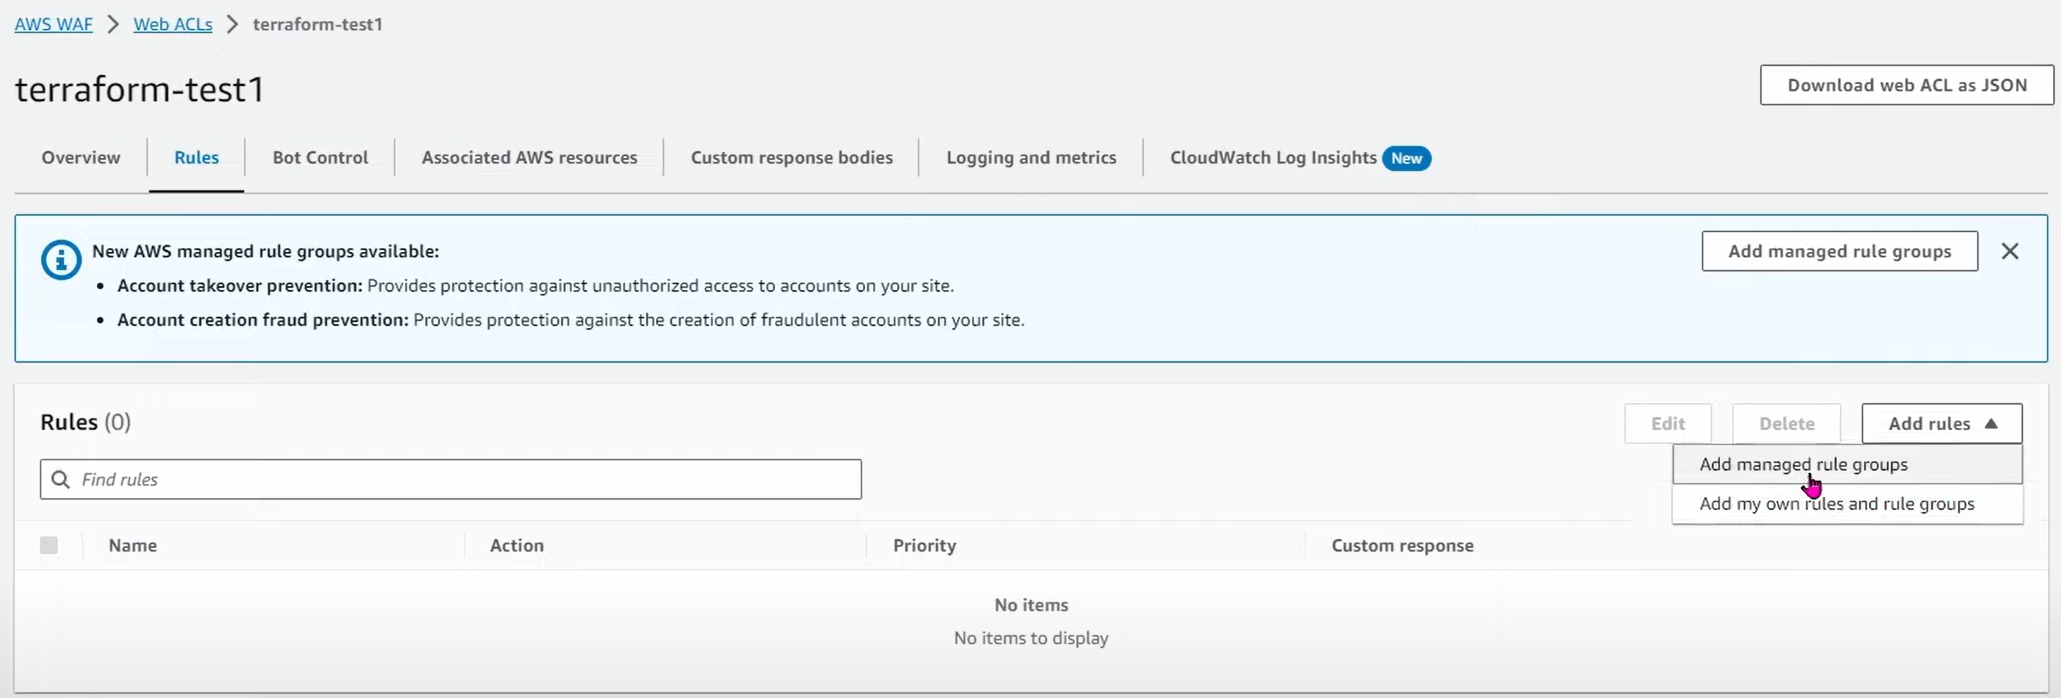Focus the Find rules search field
This screenshot has height=698, width=2061.
(450, 479)
